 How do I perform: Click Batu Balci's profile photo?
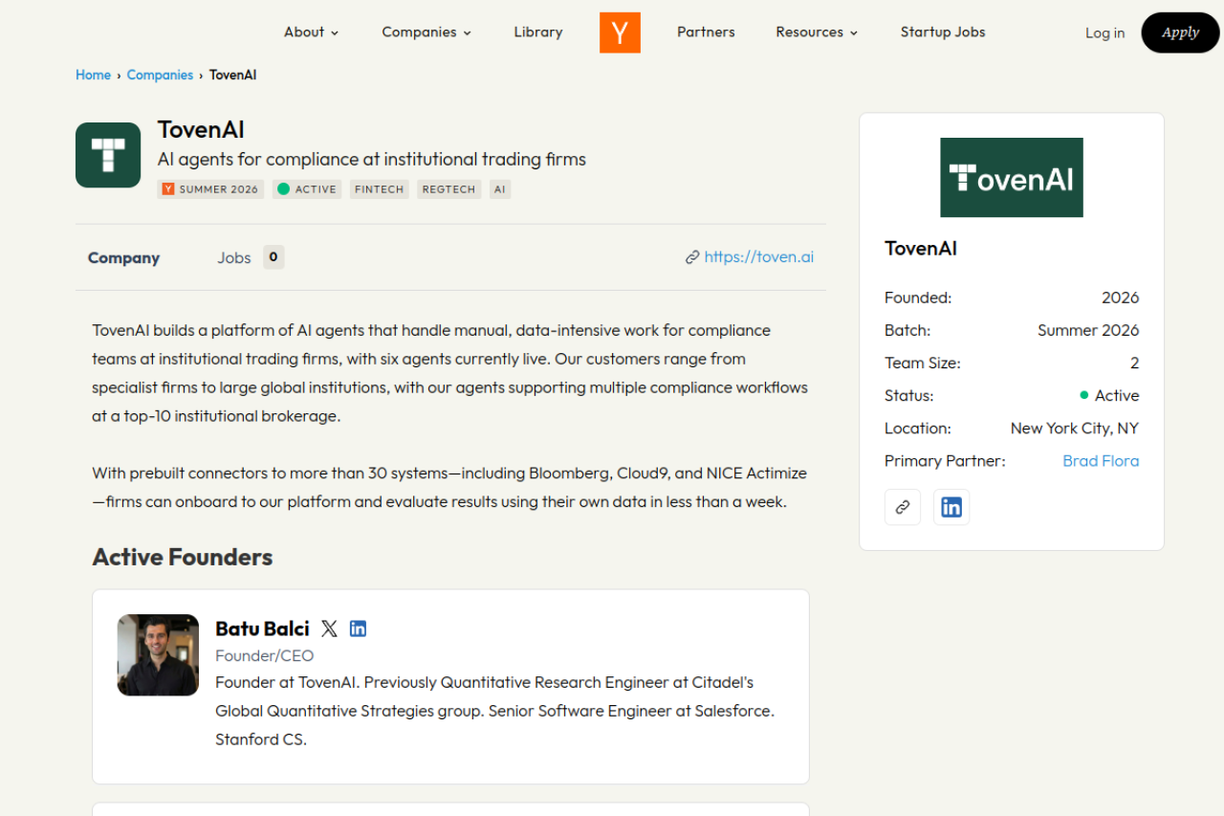click(158, 655)
